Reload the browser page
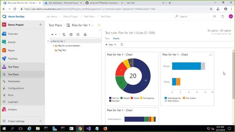The height and width of the screenshot is (132, 235). (x=15, y=9)
